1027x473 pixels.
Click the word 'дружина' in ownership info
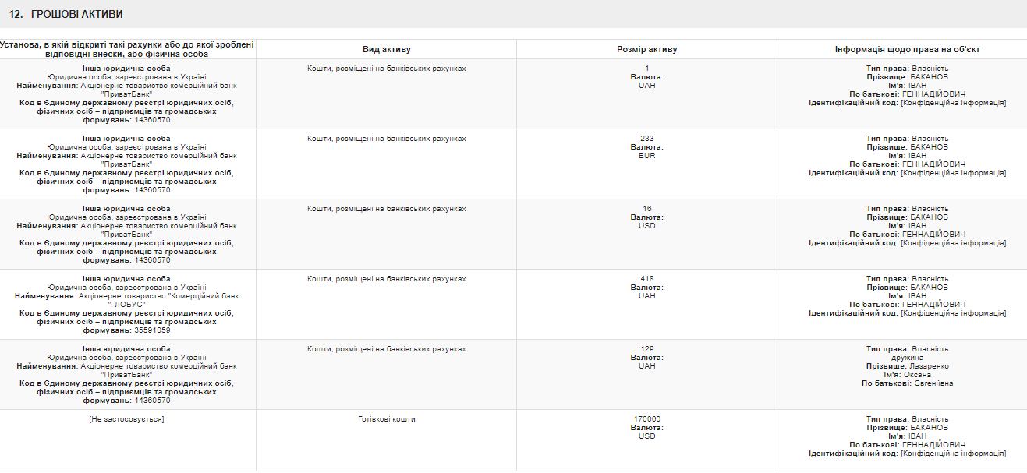tap(907, 358)
